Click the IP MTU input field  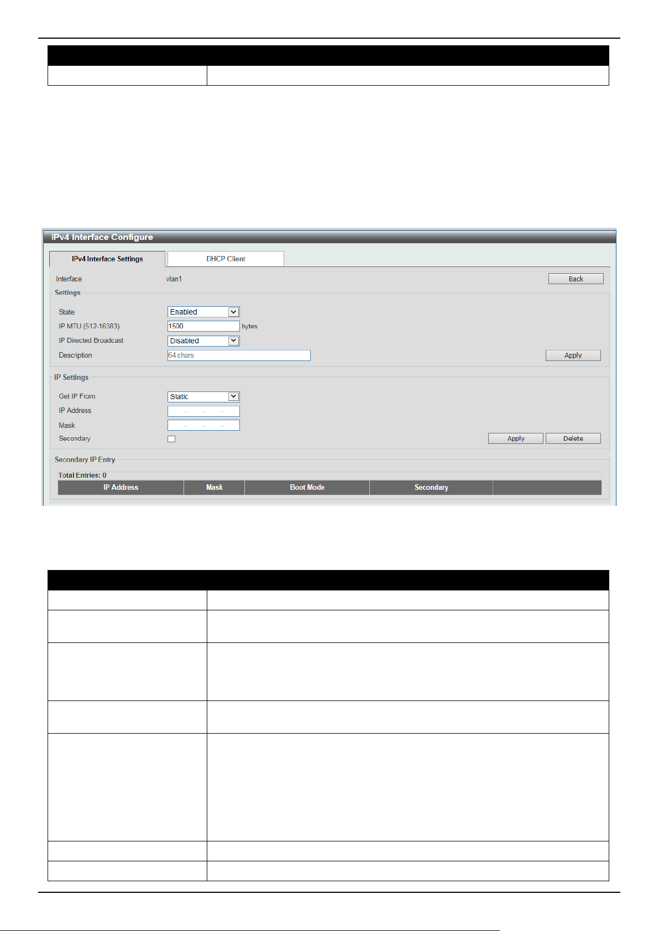(203, 326)
